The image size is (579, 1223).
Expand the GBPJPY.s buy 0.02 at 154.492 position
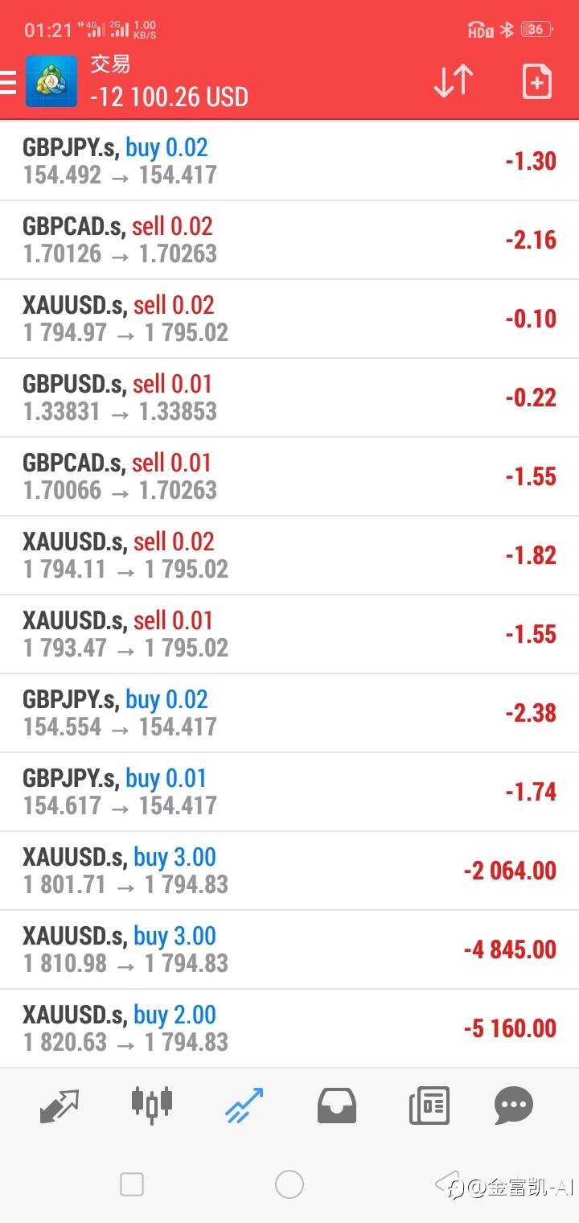289,161
